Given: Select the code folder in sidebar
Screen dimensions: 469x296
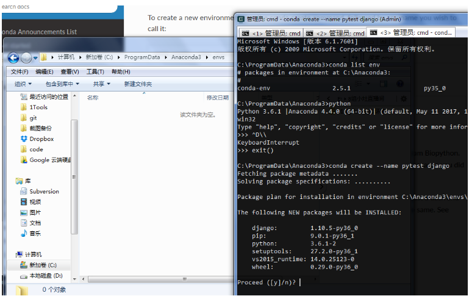Looking at the screenshot, I should tap(36, 150).
